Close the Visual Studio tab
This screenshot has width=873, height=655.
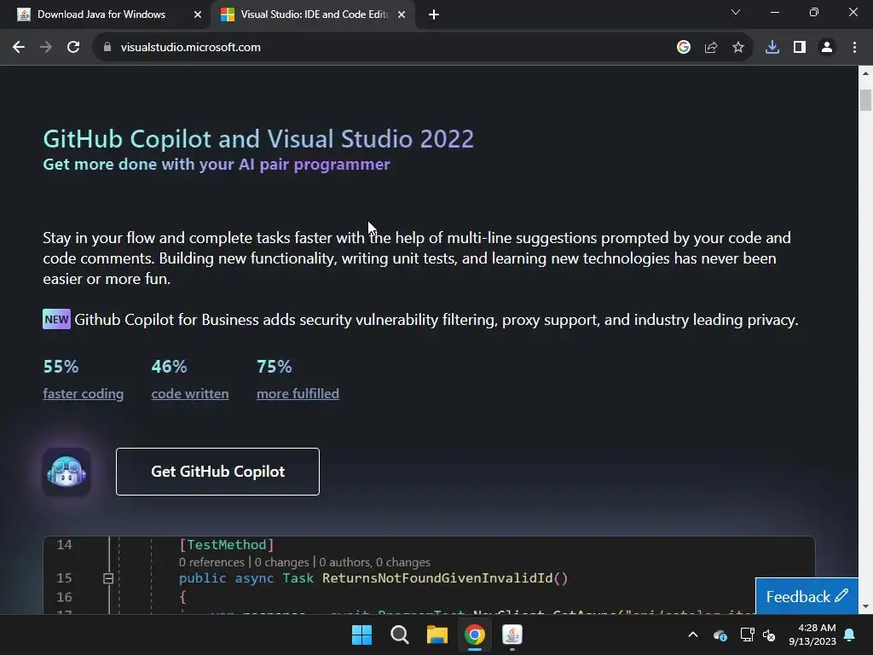pyautogui.click(x=402, y=14)
